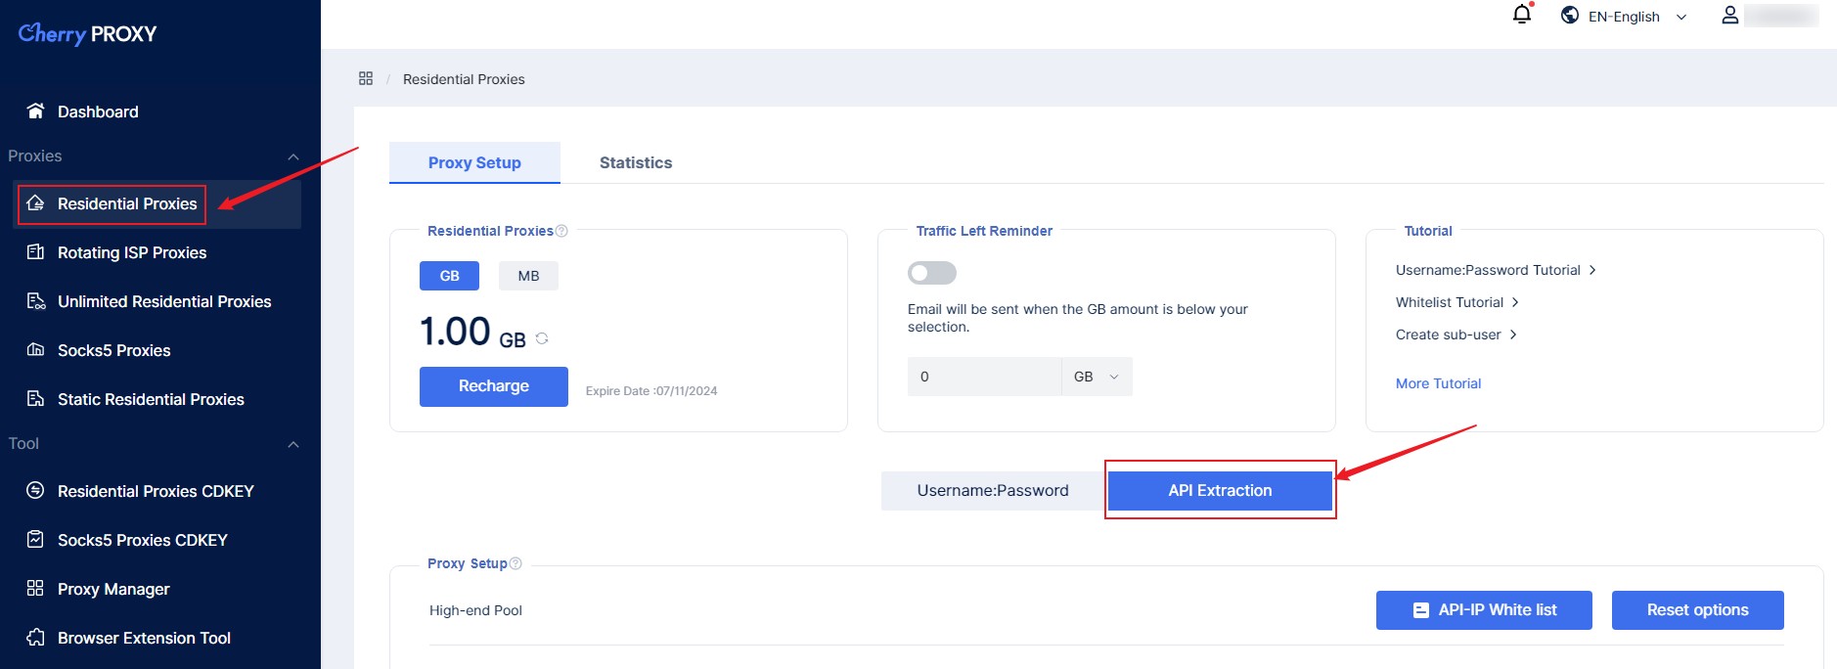
Task: Switch to the Statistics tab
Action: pos(635,162)
